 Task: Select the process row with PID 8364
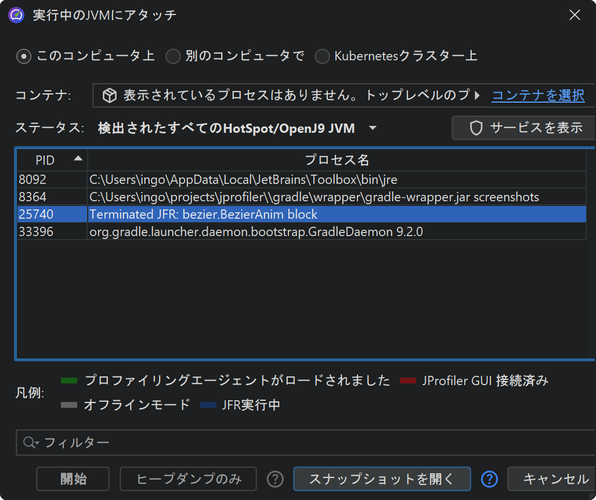click(301, 197)
